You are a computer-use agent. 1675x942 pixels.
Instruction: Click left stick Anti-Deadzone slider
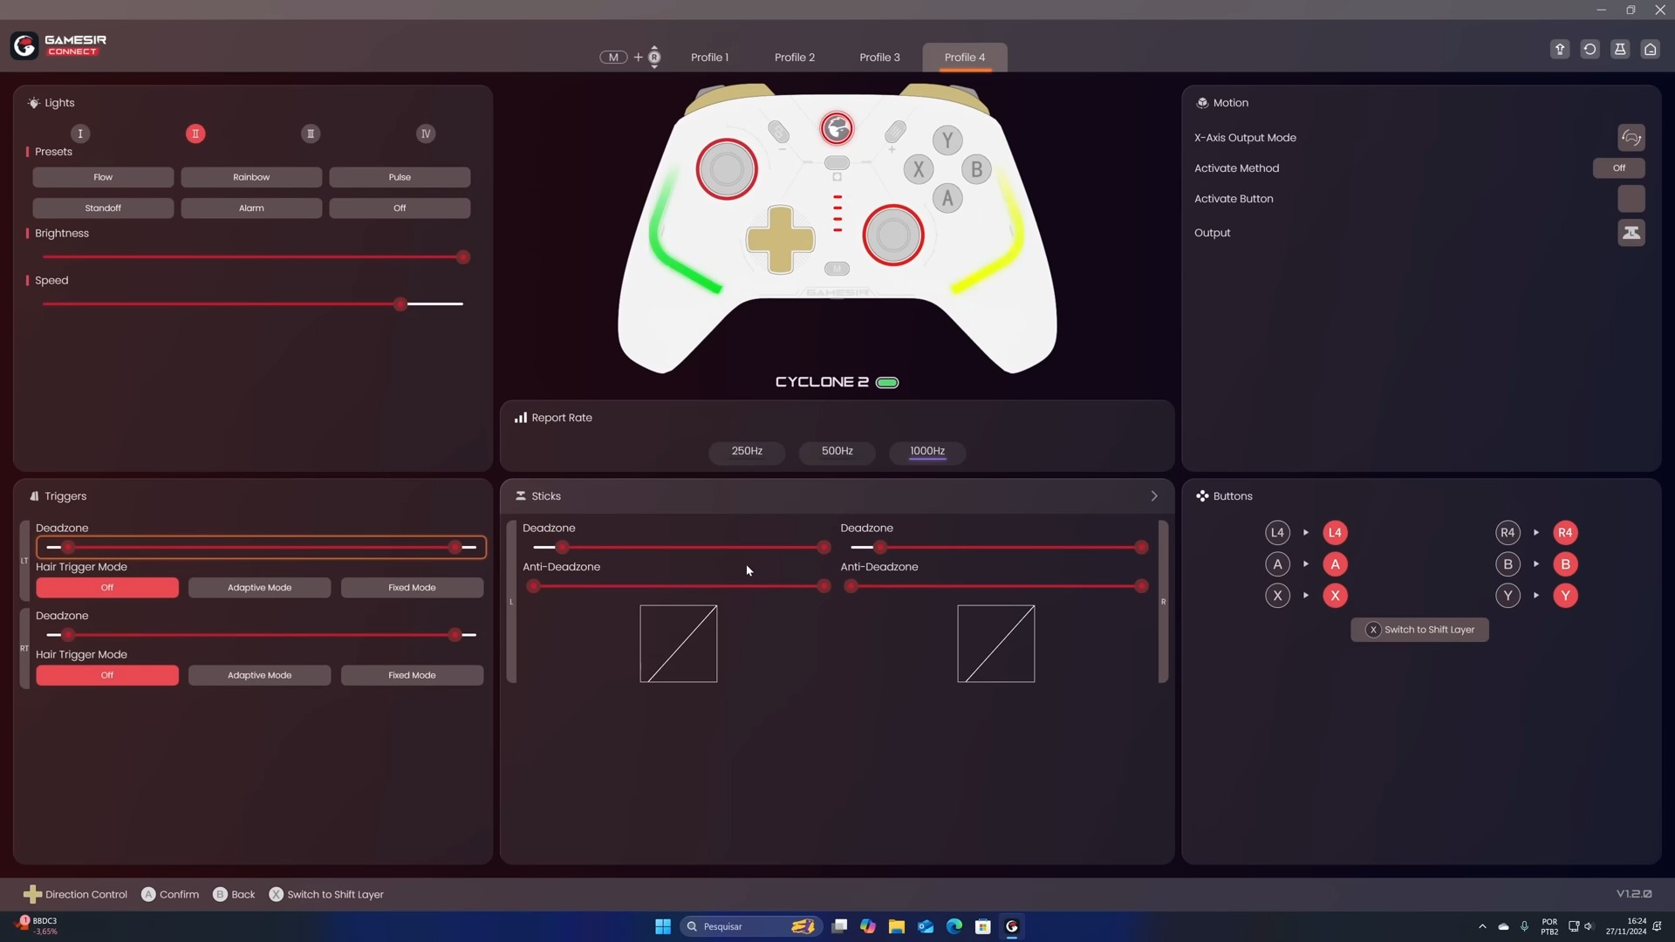[x=678, y=586]
